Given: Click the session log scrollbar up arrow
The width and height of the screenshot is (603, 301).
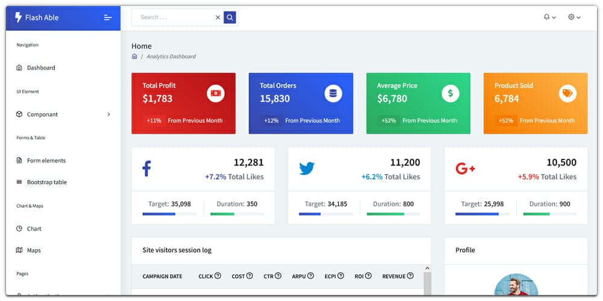Looking at the screenshot, I should click(x=428, y=268).
